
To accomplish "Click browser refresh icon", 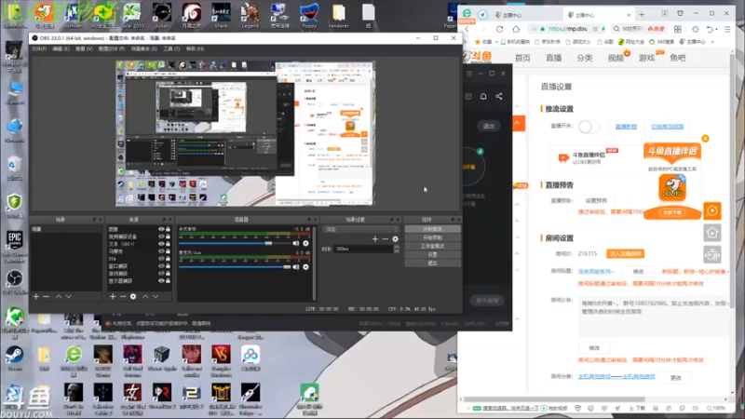I will click(x=500, y=29).
